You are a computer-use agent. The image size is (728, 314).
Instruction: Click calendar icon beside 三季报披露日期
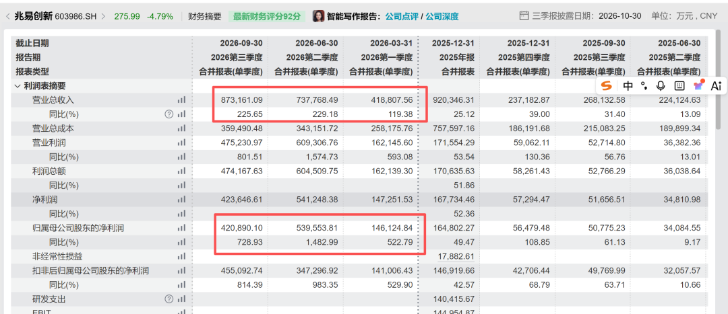(x=524, y=16)
